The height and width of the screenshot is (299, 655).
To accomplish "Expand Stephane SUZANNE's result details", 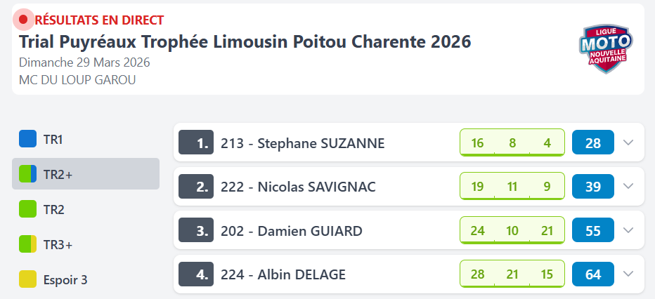I will pyautogui.click(x=628, y=143).
